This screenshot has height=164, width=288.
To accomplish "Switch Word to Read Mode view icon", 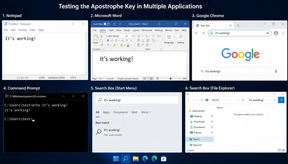I will coord(145,79).
